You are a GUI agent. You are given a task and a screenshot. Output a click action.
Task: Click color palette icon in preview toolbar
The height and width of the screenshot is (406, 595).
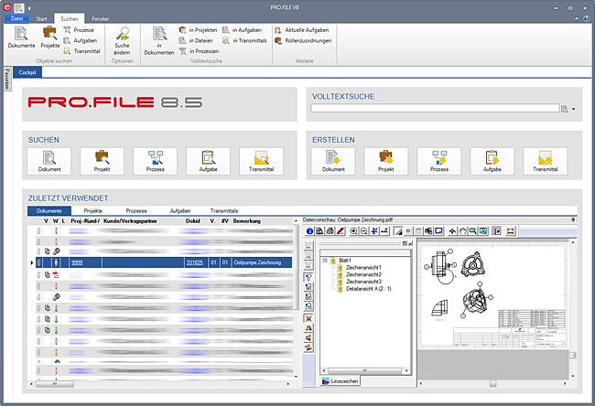pyautogui.click(x=428, y=230)
